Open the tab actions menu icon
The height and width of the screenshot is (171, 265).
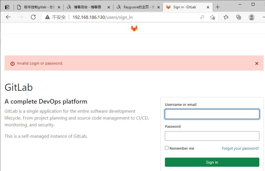[7, 7]
